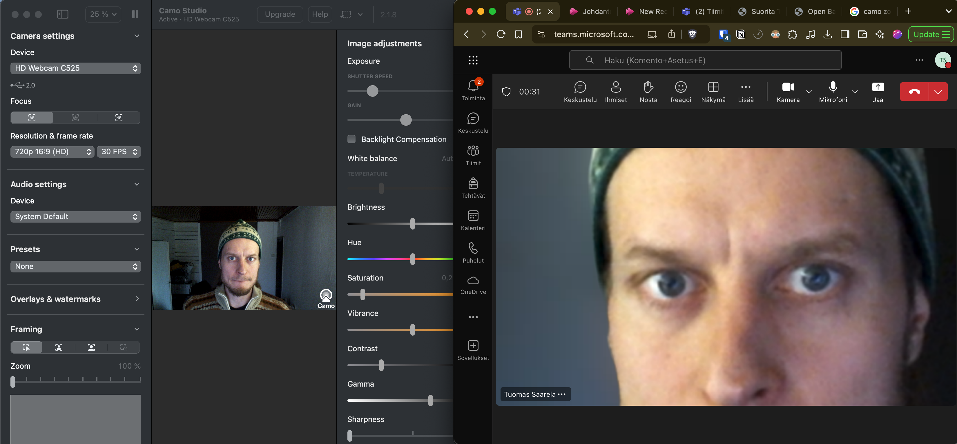Select the fourth framing mode icon
The width and height of the screenshot is (957, 444).
[x=124, y=347]
